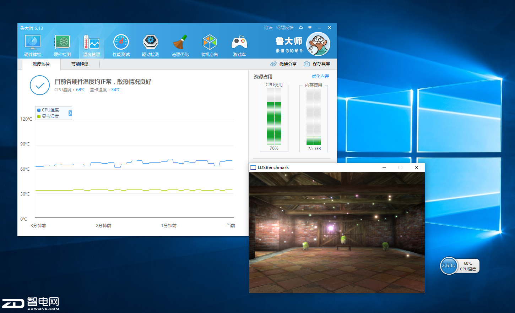Click the download tray icon in title bar
This screenshot has width=515, height=313.
(301, 27)
